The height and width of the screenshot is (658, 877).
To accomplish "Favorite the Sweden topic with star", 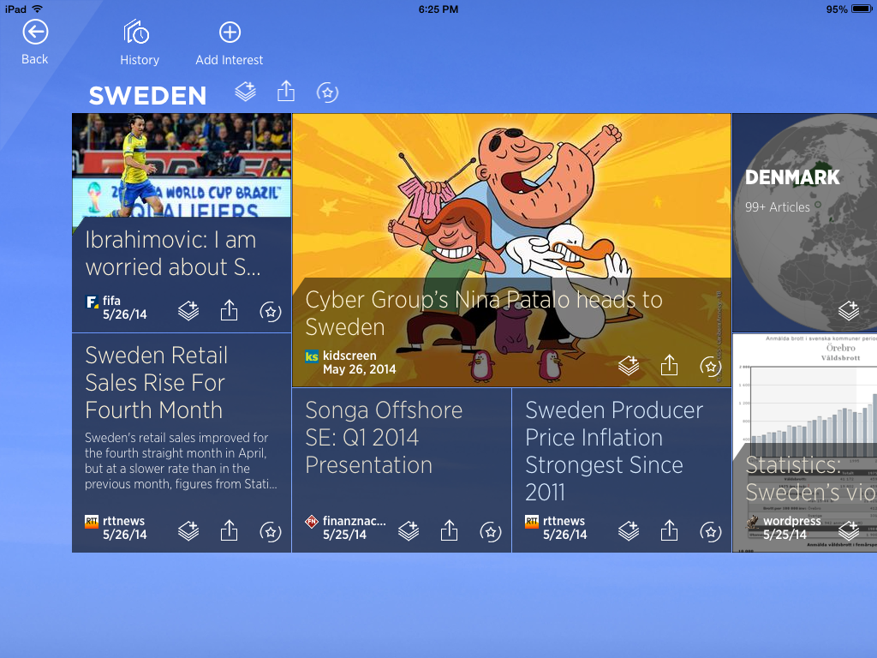I will (x=327, y=93).
